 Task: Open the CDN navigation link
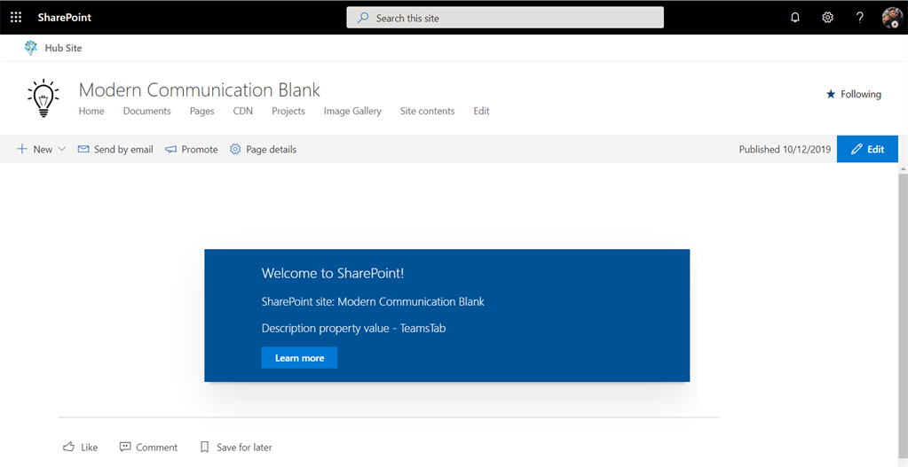point(243,111)
